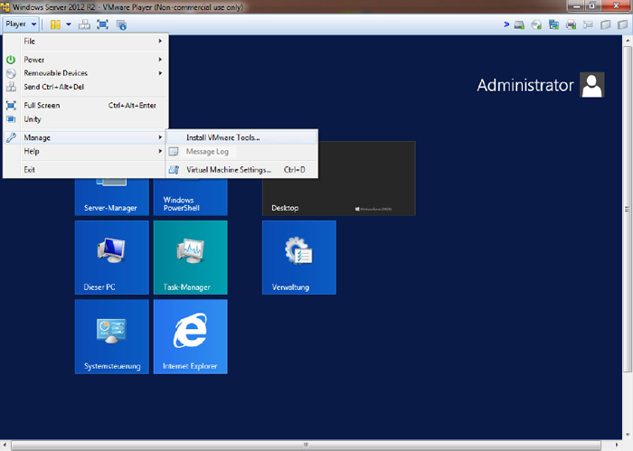Click the Send Ctrl+Alt+Del toolbar icon
This screenshot has height=451, width=633.
84,24
